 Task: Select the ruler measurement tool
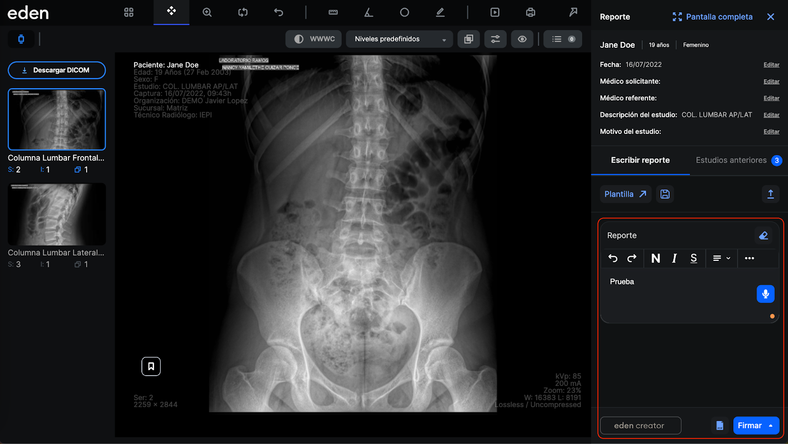tap(333, 12)
